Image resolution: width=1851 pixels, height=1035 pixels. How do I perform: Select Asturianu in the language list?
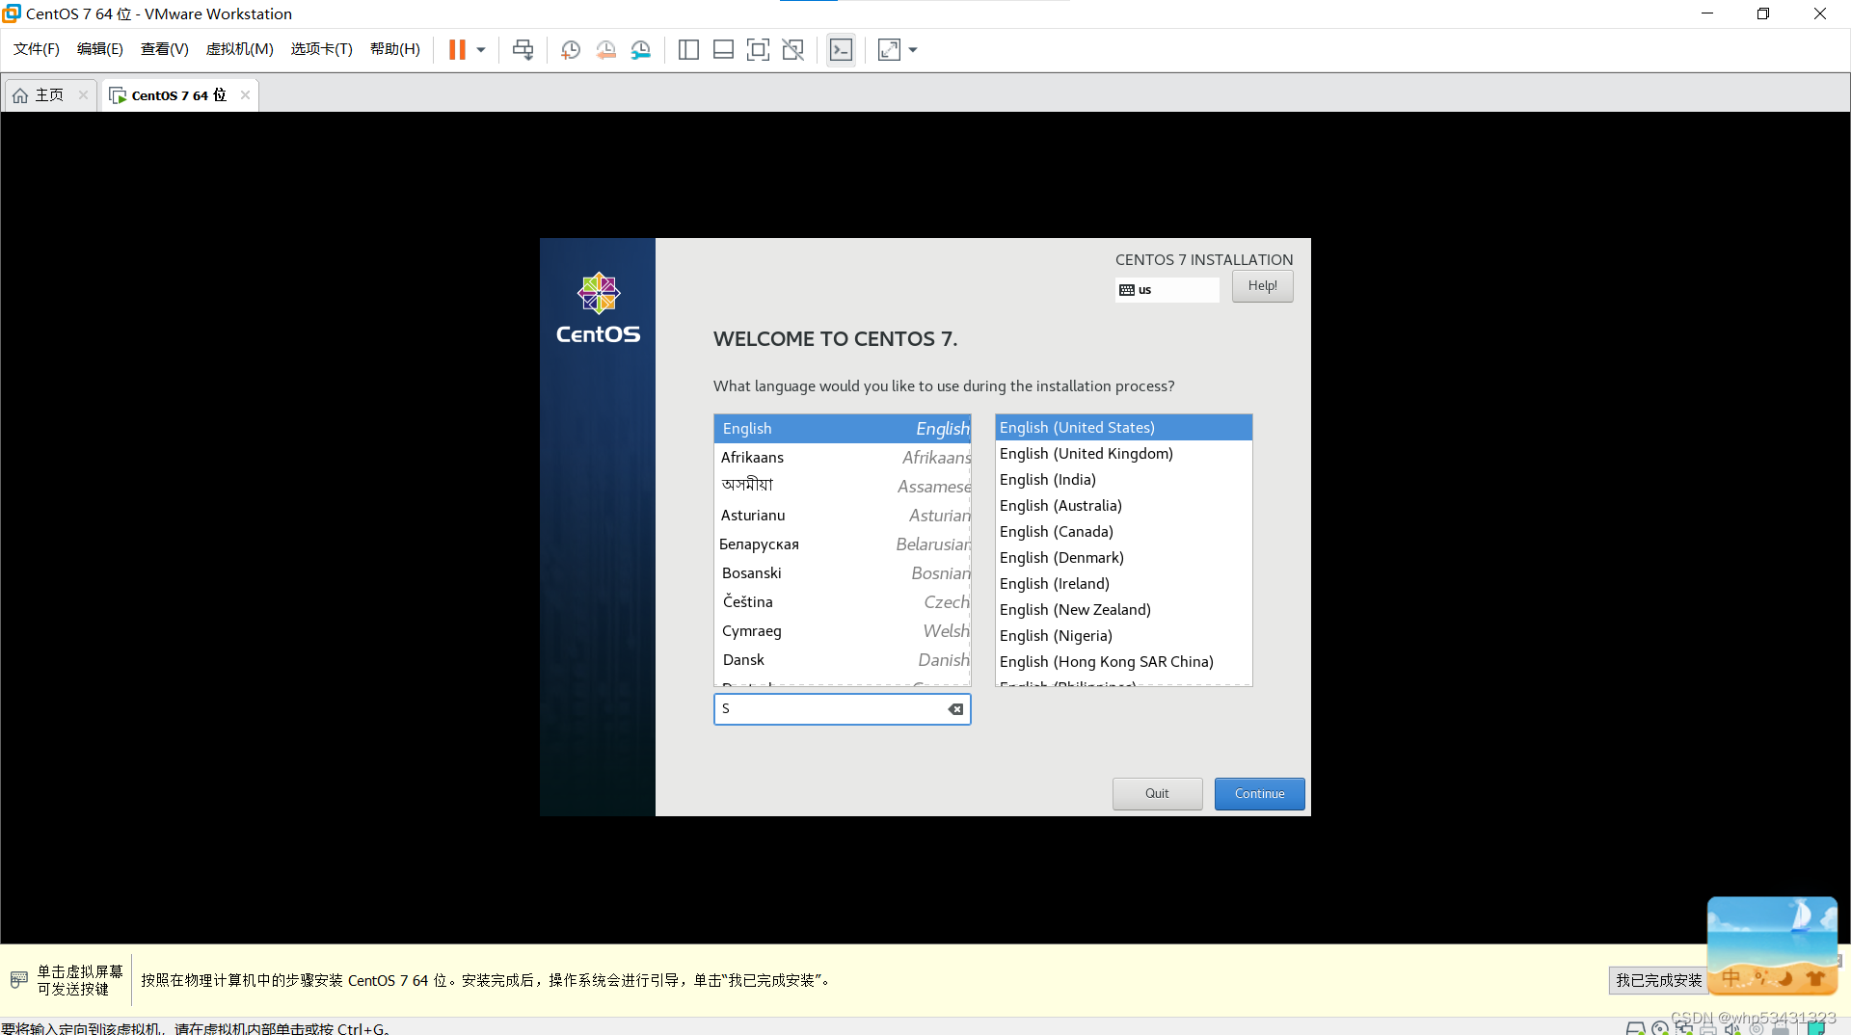tap(843, 516)
